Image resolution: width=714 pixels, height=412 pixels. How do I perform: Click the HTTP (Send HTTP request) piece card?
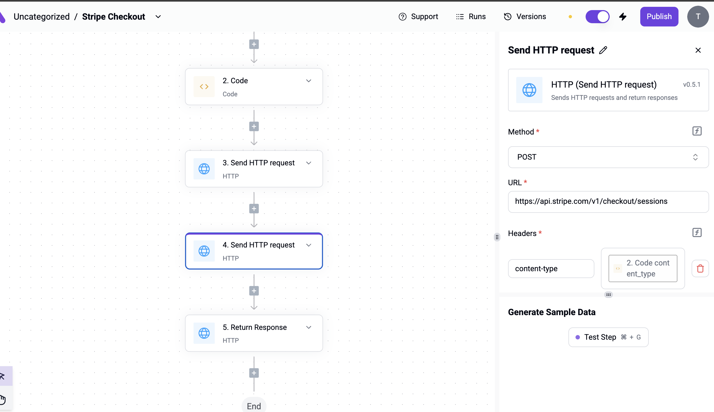pyautogui.click(x=608, y=90)
